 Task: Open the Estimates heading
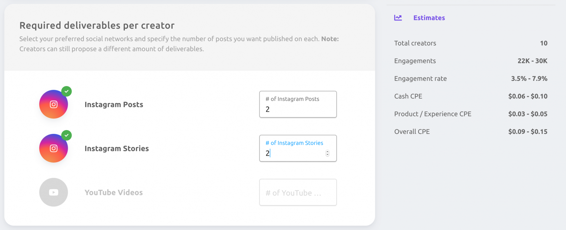click(429, 18)
